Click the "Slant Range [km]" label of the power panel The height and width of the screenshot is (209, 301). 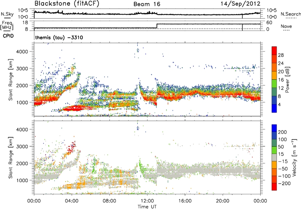pyautogui.click(x=11, y=80)
